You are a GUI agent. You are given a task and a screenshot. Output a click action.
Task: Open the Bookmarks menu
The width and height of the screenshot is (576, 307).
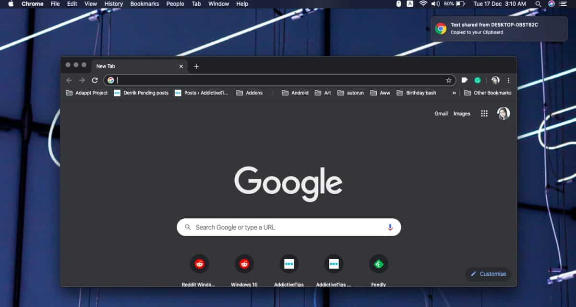(144, 4)
